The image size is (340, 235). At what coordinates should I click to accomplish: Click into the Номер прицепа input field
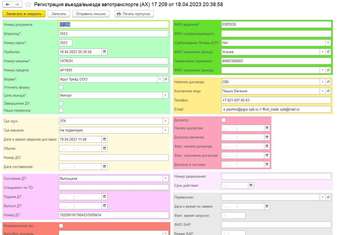click(x=113, y=70)
